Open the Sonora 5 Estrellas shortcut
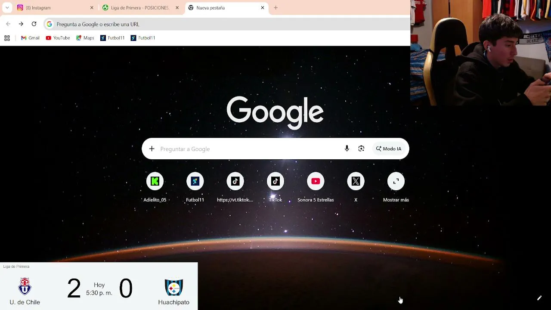Image resolution: width=551 pixels, height=310 pixels. [x=316, y=187]
